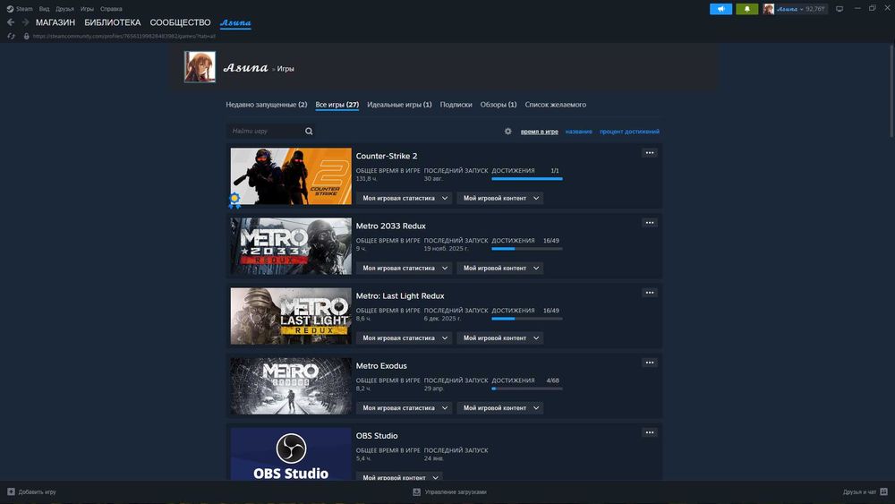Screen dimensions: 895x504
Task: Open the three-dot menu for Metro: Last Light Redux
Action: 650,293
